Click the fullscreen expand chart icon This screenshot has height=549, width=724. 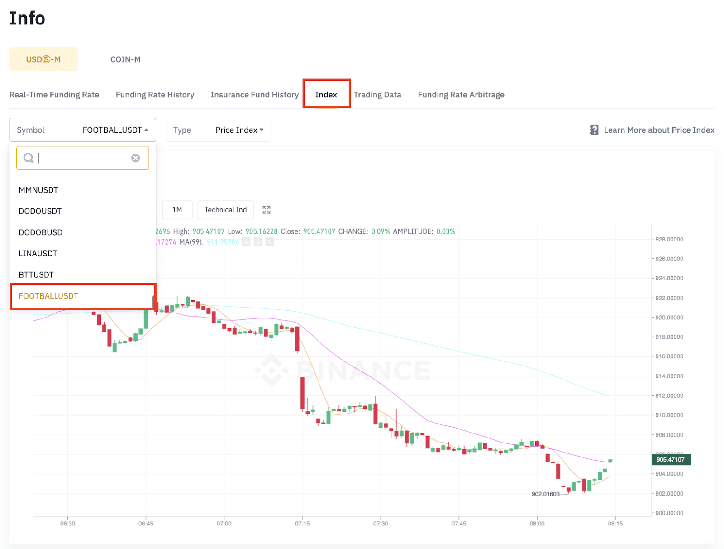[267, 210]
